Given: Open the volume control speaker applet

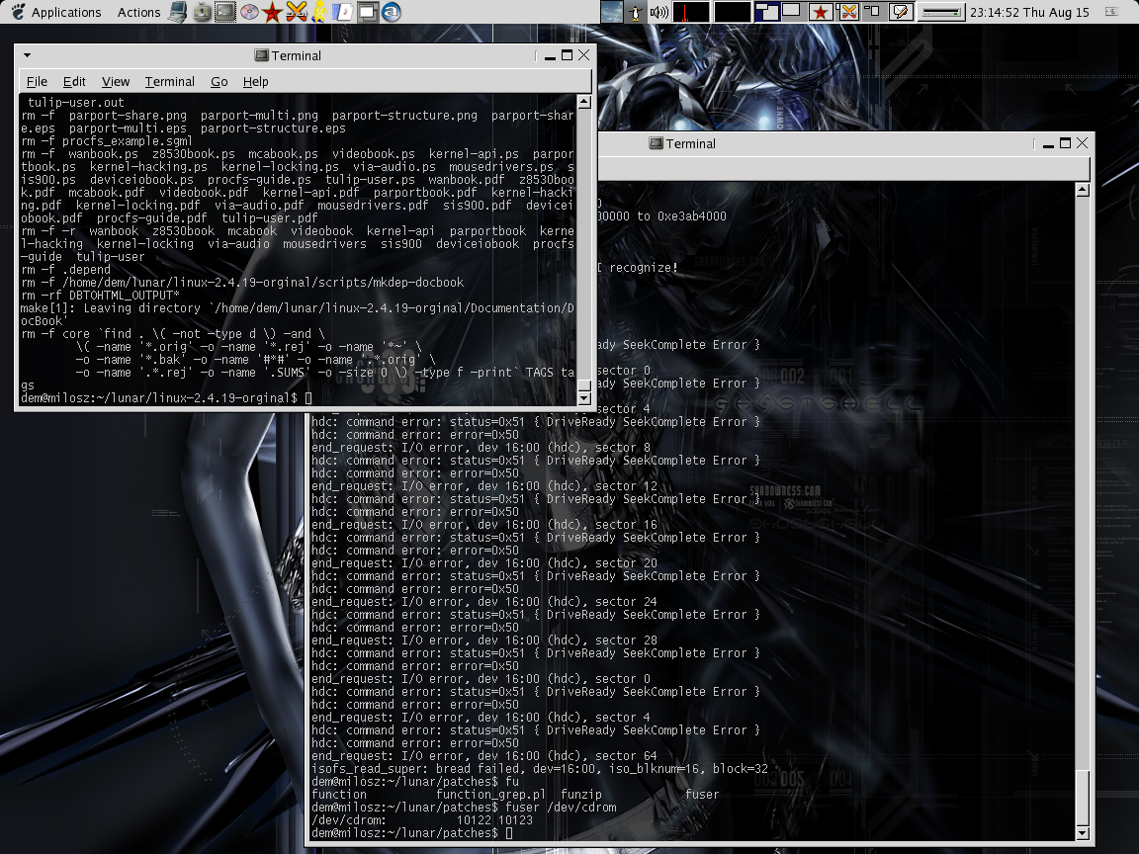Looking at the screenshot, I should point(659,13).
